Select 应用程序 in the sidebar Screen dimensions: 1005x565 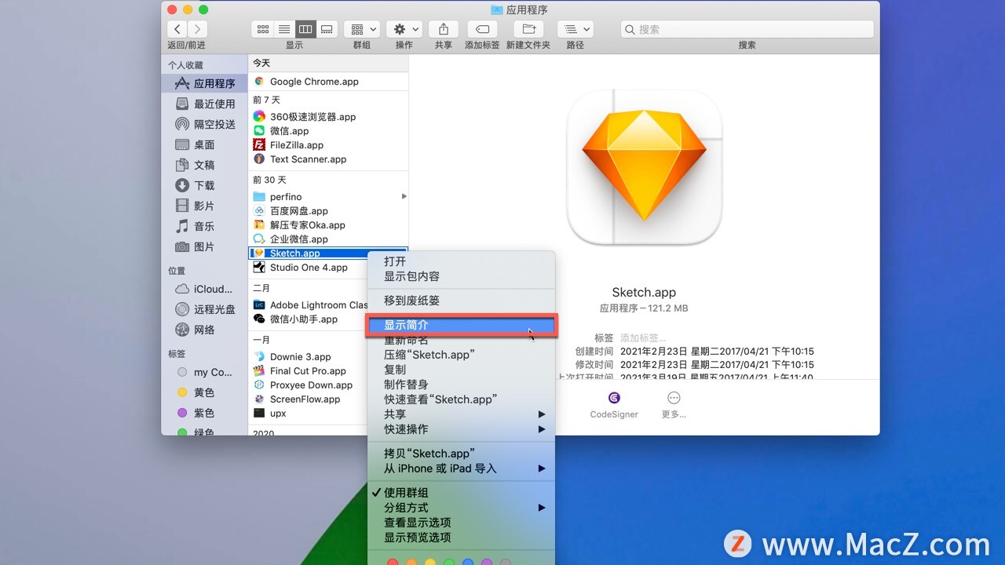pos(205,83)
